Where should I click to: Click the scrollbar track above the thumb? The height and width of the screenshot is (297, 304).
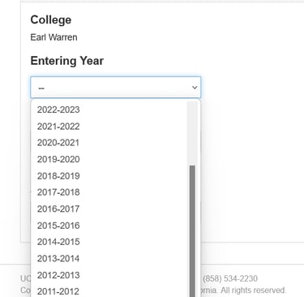[192, 134]
